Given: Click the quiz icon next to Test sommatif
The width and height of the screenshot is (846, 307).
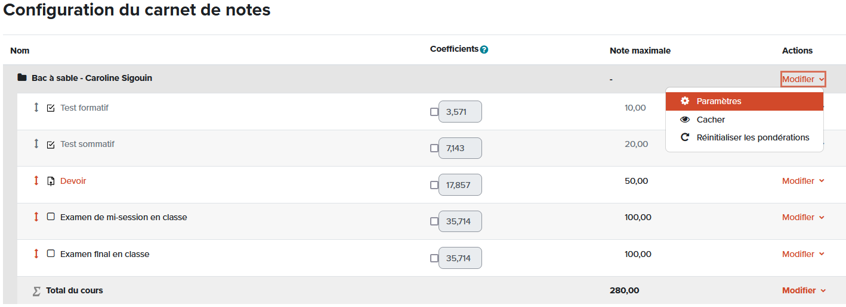Looking at the screenshot, I should [x=51, y=145].
